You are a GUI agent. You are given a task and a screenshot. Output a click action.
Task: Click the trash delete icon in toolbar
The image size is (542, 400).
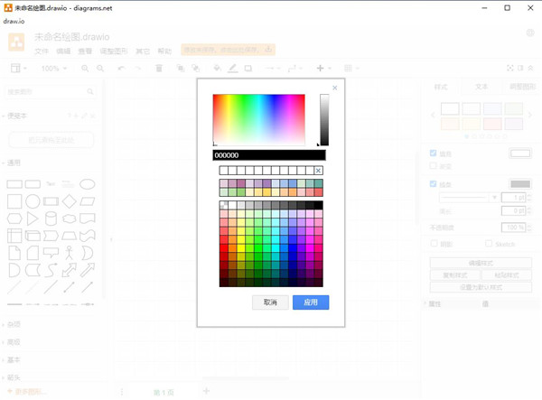point(159,69)
